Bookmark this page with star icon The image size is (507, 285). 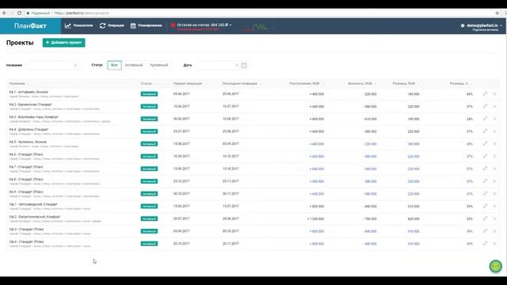pos(497,13)
